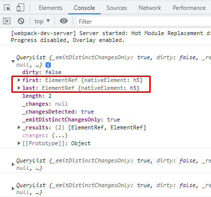Click the _emitDistinctChangesOnly: true property row
This screenshot has height=197, width=211.
tap(71, 119)
